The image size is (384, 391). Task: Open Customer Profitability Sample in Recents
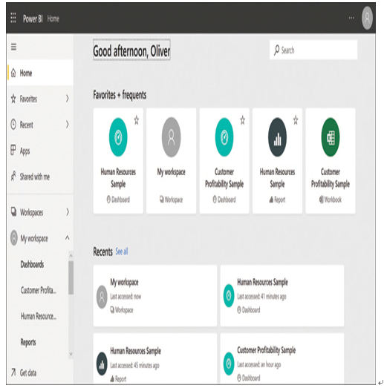tap(282, 358)
